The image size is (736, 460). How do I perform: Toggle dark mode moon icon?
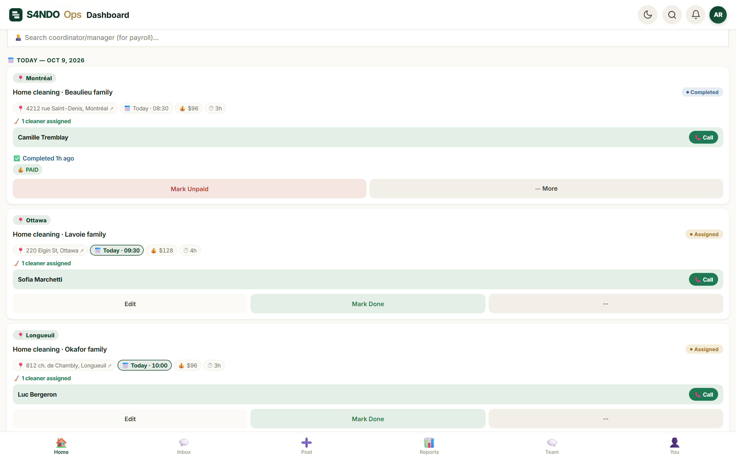point(648,15)
